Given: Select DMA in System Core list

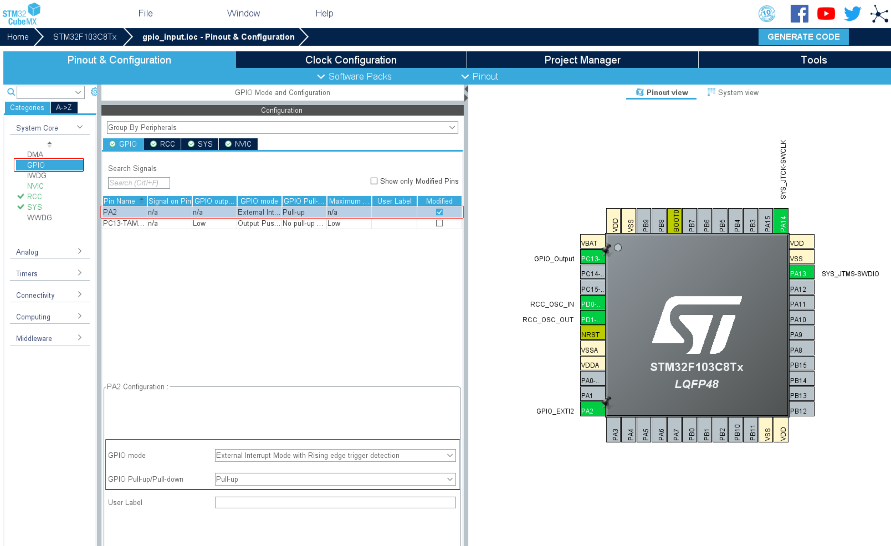Looking at the screenshot, I should (x=35, y=154).
